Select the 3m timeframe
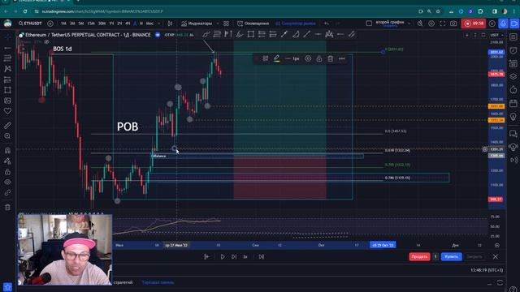 pos(72,24)
